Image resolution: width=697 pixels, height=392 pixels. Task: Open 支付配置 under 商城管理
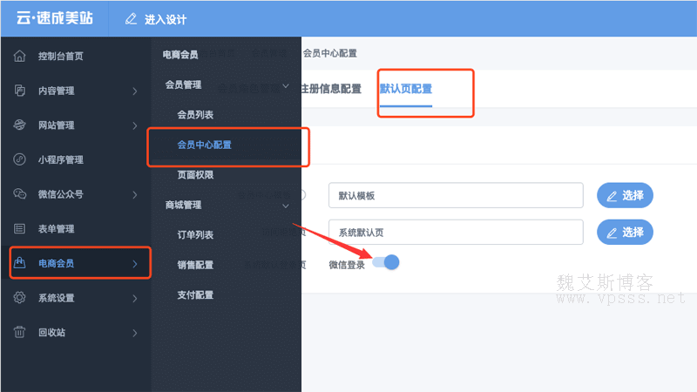pyautogui.click(x=195, y=295)
